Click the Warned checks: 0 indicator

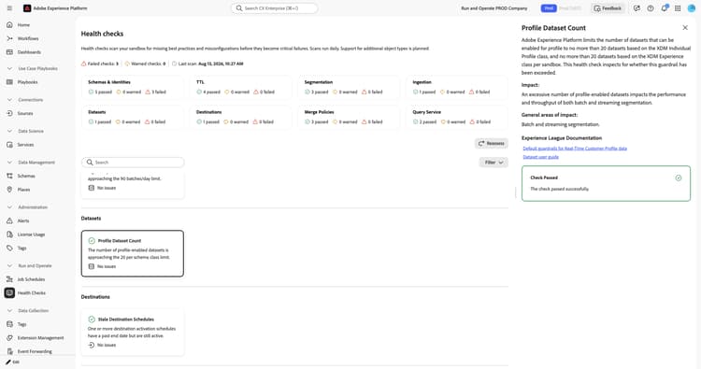(x=145, y=64)
